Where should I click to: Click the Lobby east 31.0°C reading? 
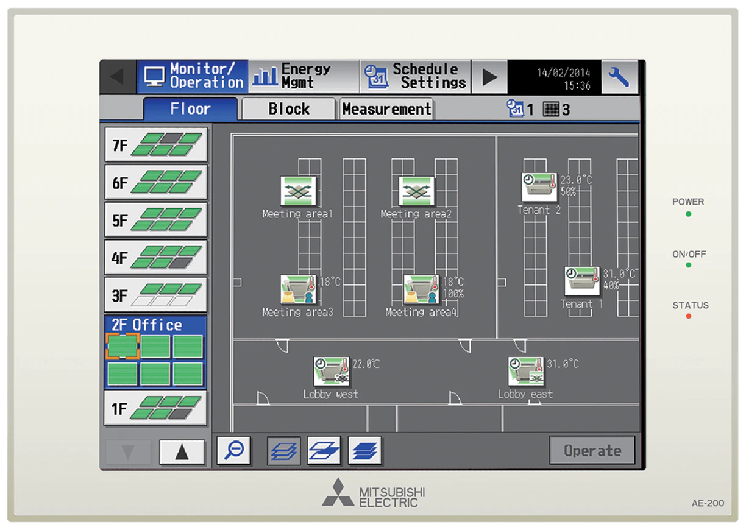click(563, 364)
